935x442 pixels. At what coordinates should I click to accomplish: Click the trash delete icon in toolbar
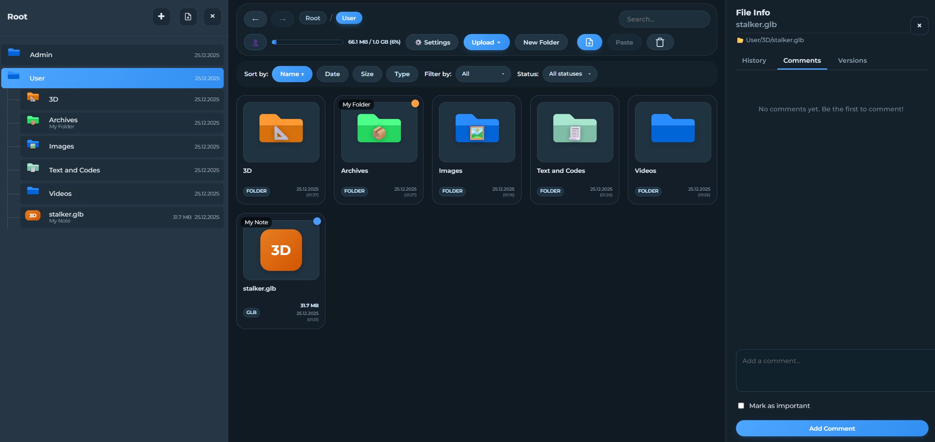[660, 42]
